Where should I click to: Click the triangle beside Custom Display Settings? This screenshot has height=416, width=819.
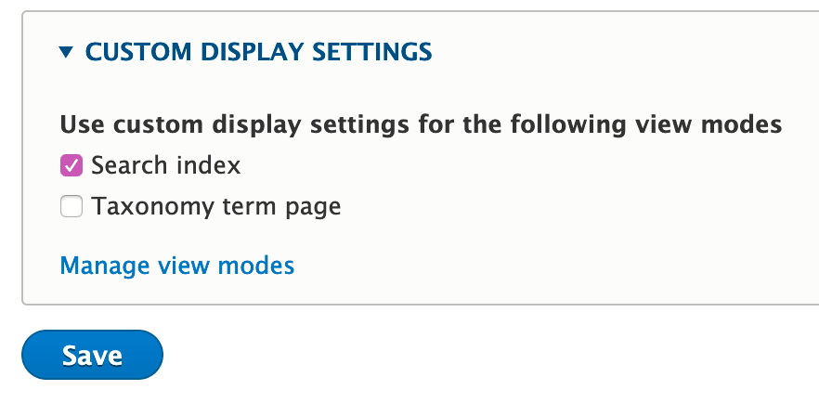pyautogui.click(x=65, y=53)
